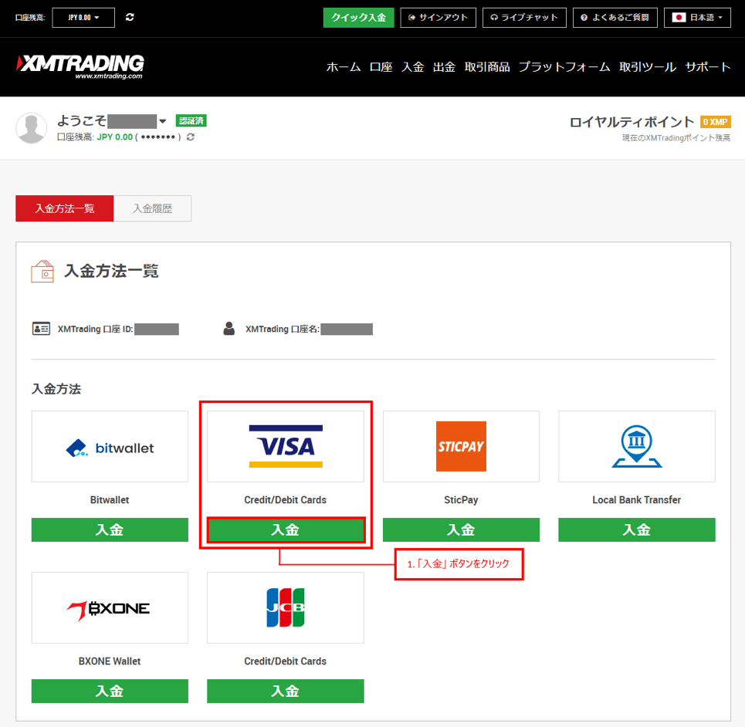Click 入金 button under VISA Credit/Debit Cards
This screenshot has width=745, height=727.
tap(286, 530)
